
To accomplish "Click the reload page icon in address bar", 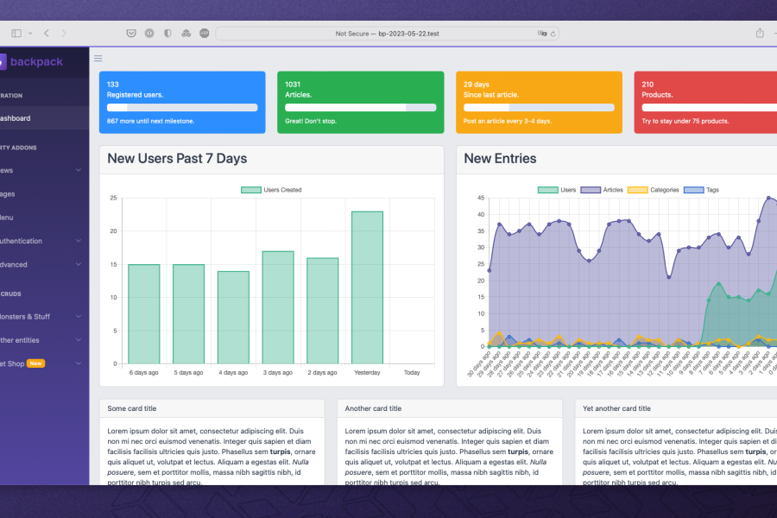I will pos(553,33).
